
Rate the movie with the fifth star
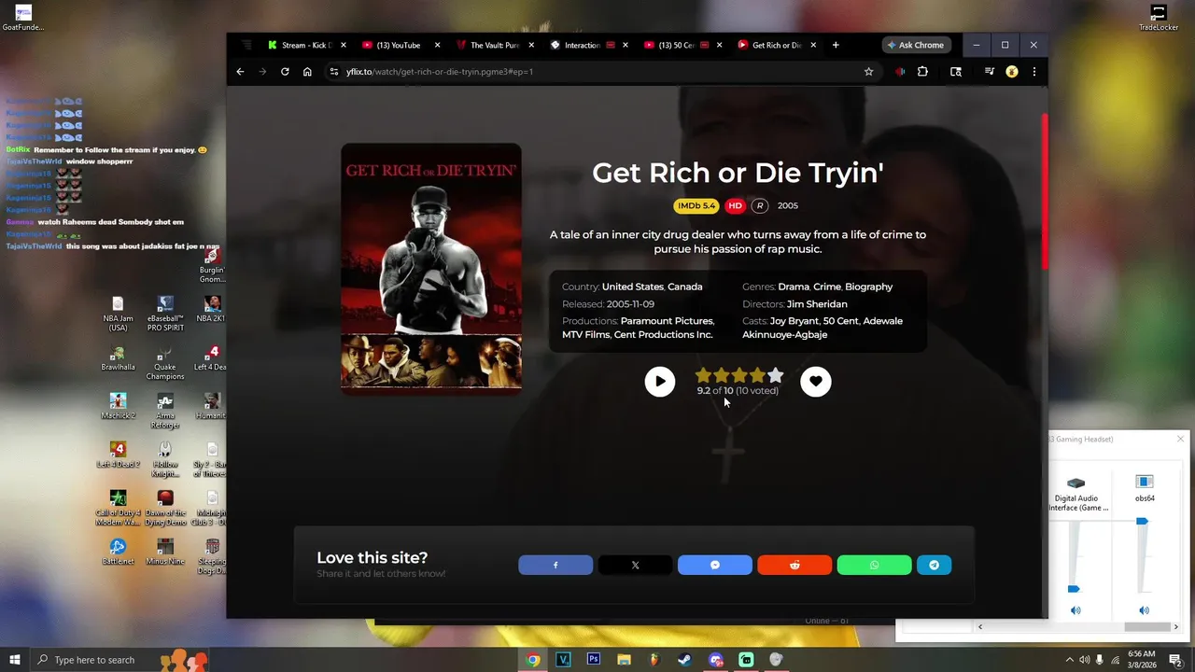[x=775, y=375]
